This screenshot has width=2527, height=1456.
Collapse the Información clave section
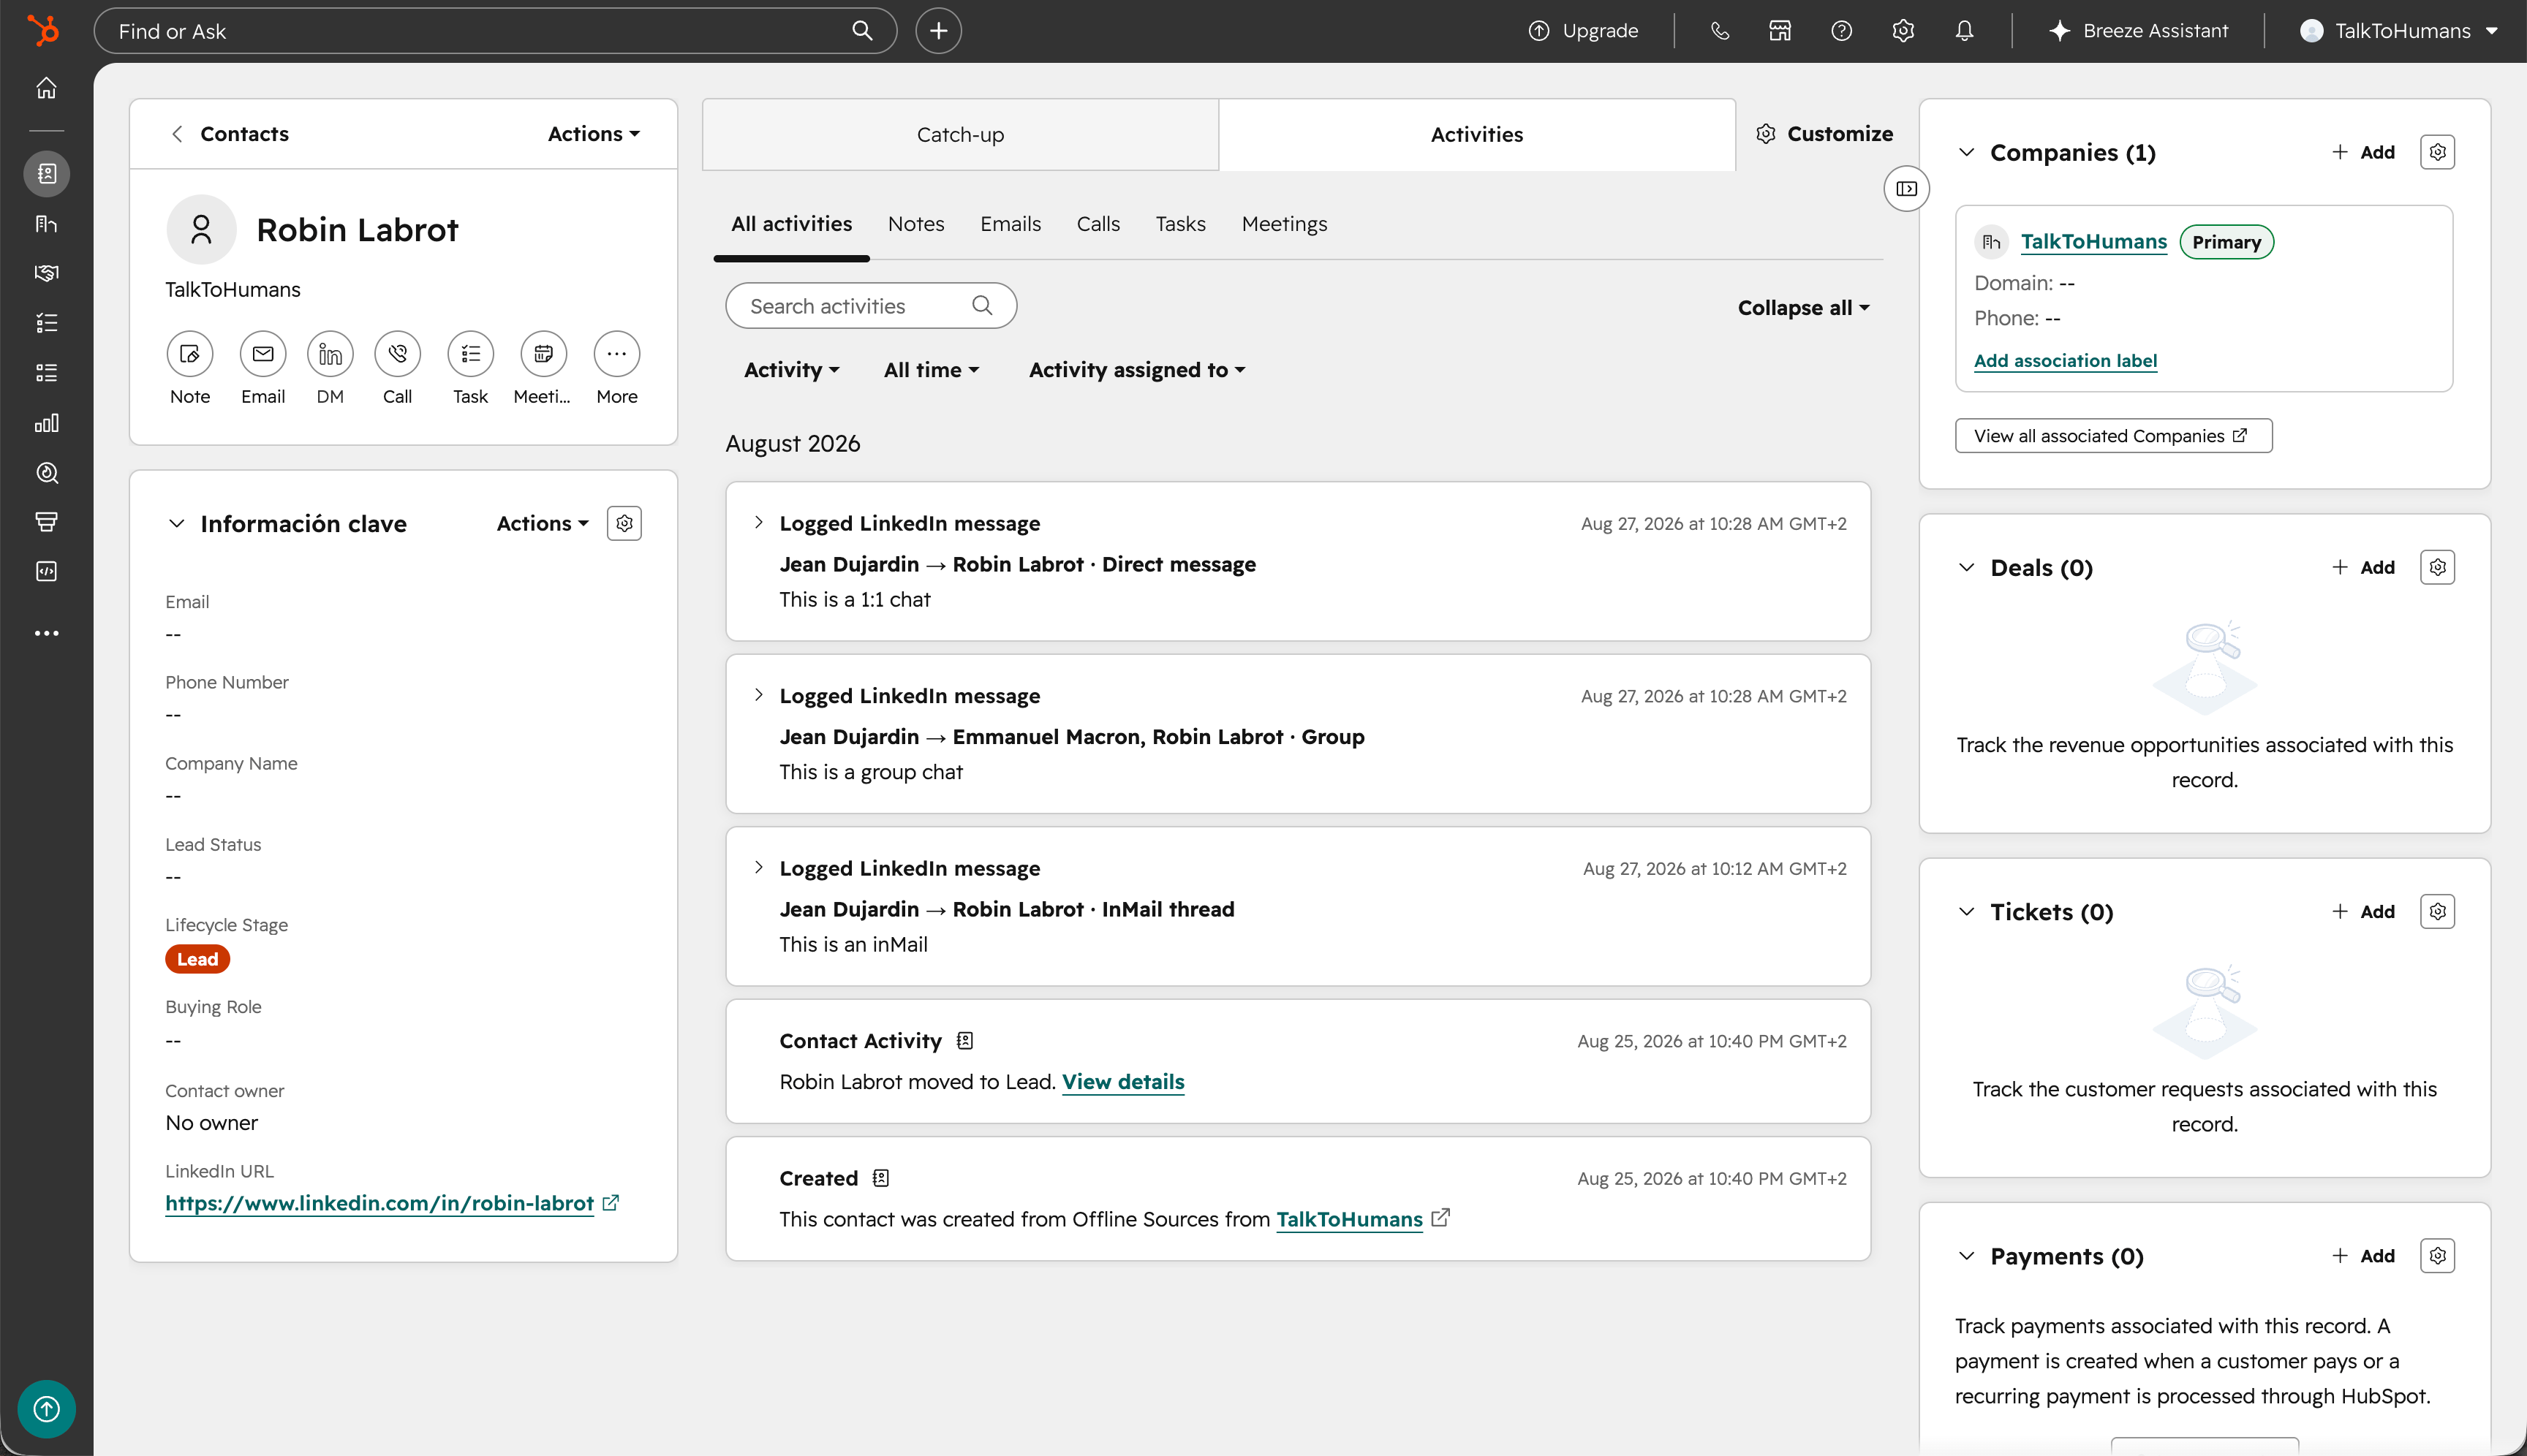pyautogui.click(x=176, y=524)
